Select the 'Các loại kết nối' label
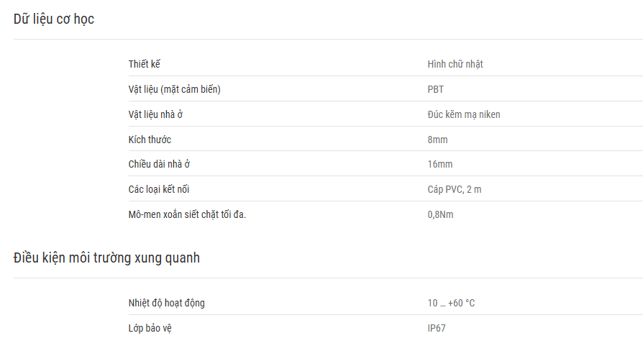643x346 pixels. pos(159,189)
